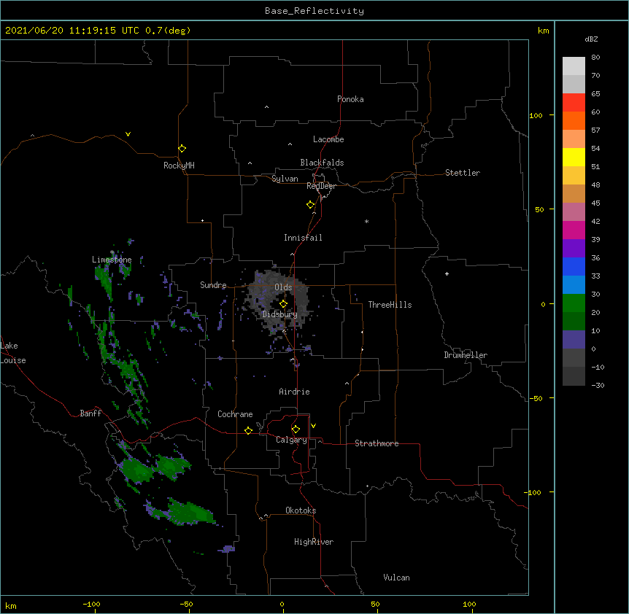Click the dBZ legend heading
Viewport: 629px width, 614px height.
coord(591,39)
